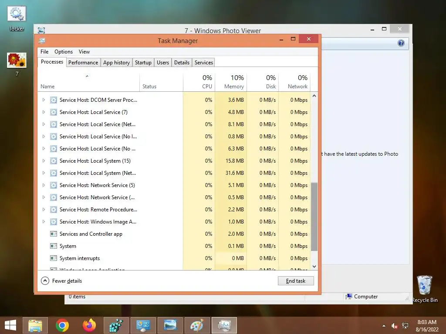446x334 pixels.
Task: Open the View menu
Action: [x=84, y=52]
